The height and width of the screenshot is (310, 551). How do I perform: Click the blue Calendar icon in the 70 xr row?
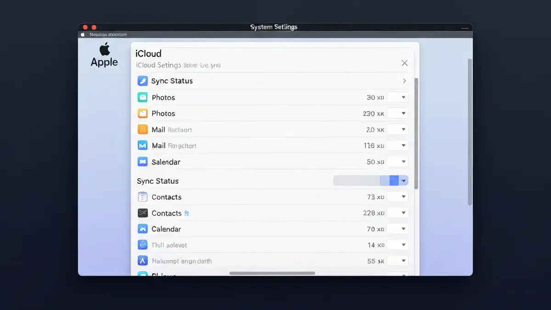click(143, 229)
